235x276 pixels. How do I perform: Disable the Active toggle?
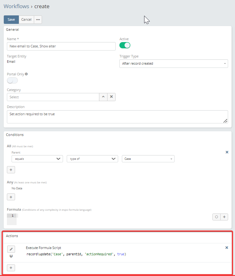coord(125,46)
